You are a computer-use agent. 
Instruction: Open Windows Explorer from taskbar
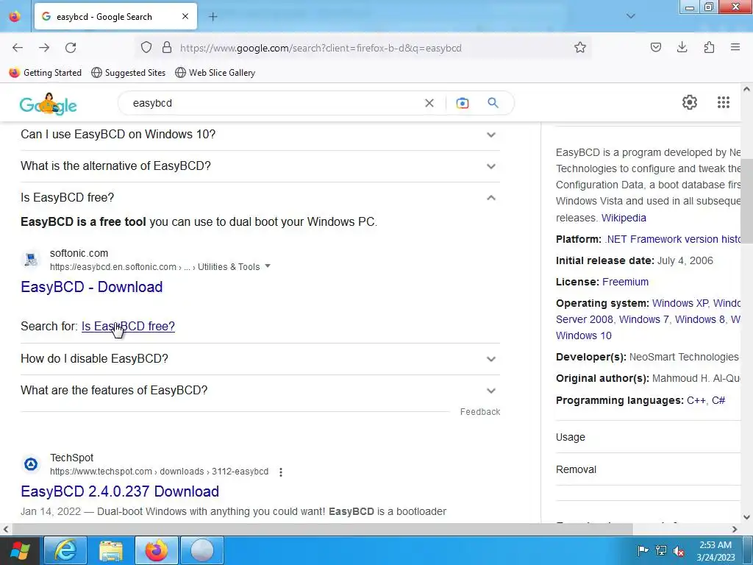tap(111, 550)
